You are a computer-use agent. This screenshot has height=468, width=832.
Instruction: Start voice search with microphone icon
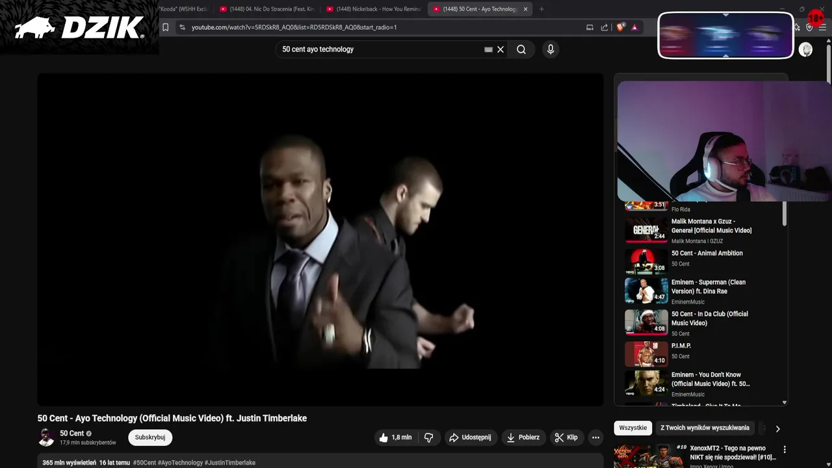[551, 49]
